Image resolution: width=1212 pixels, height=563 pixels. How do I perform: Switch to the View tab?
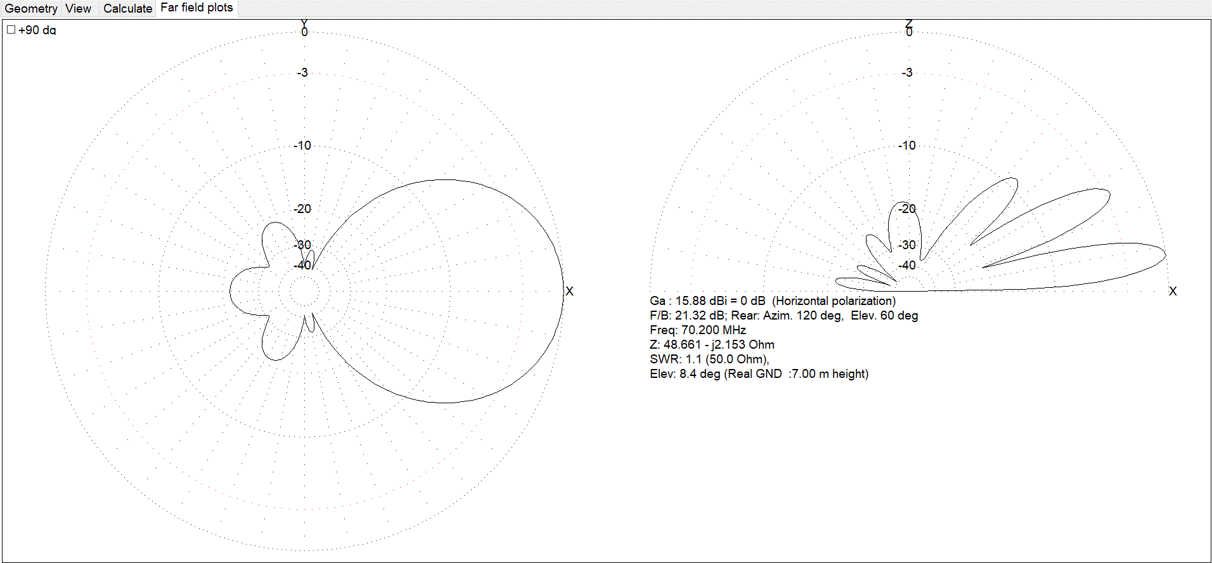tap(79, 9)
